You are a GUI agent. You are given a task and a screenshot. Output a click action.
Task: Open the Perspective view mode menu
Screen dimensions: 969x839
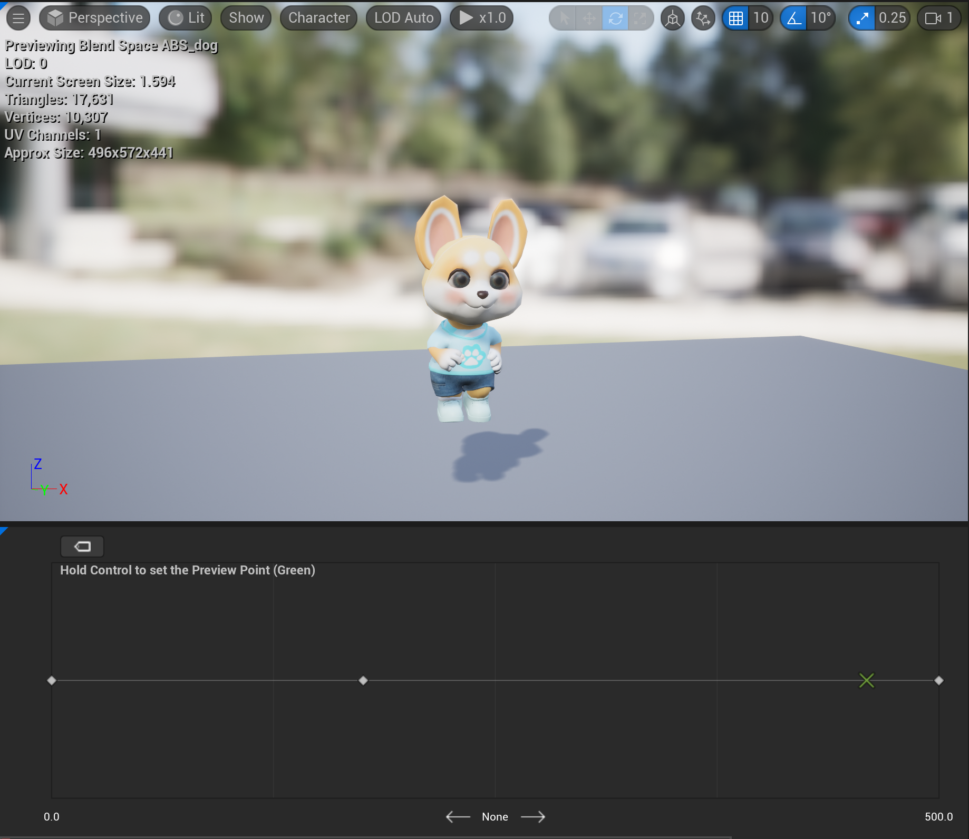95,18
